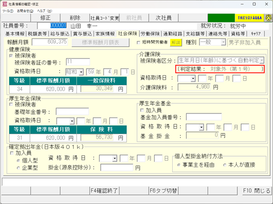Screen dimensions: 273x204
Task: Click the TKC system emblem icon
Action: 268,18
